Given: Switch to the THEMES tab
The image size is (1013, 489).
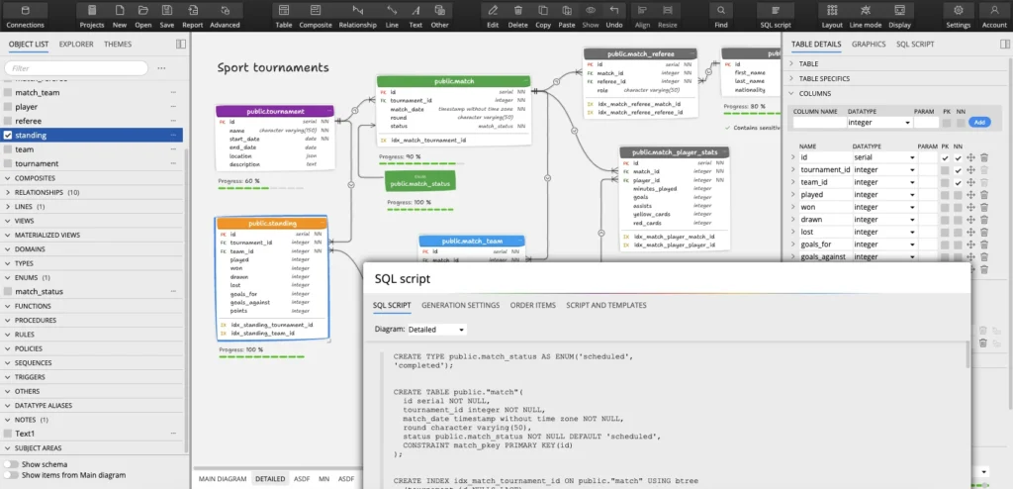Looking at the screenshot, I should (118, 44).
